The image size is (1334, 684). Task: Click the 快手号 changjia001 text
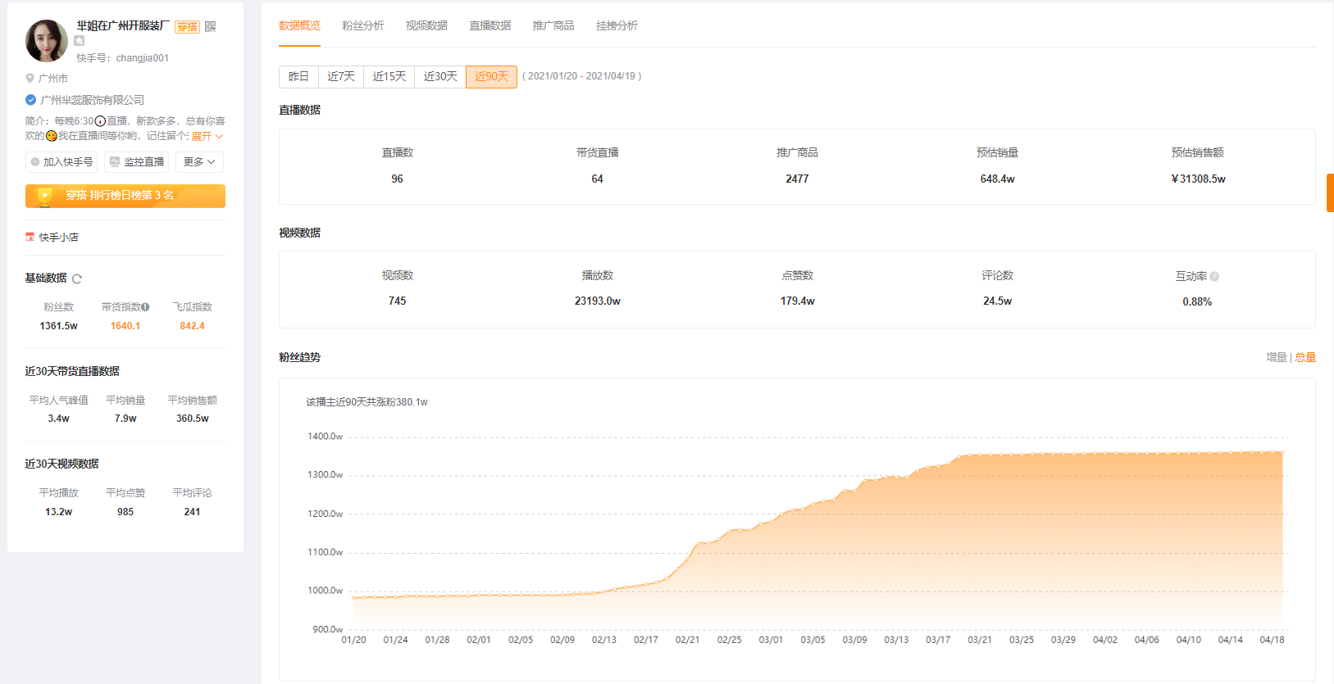(x=123, y=58)
